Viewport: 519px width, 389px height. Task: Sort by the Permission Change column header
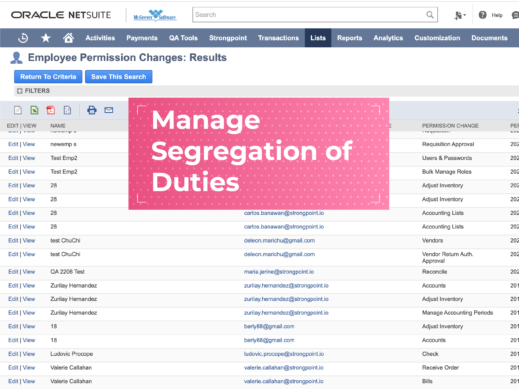pyautogui.click(x=450, y=126)
